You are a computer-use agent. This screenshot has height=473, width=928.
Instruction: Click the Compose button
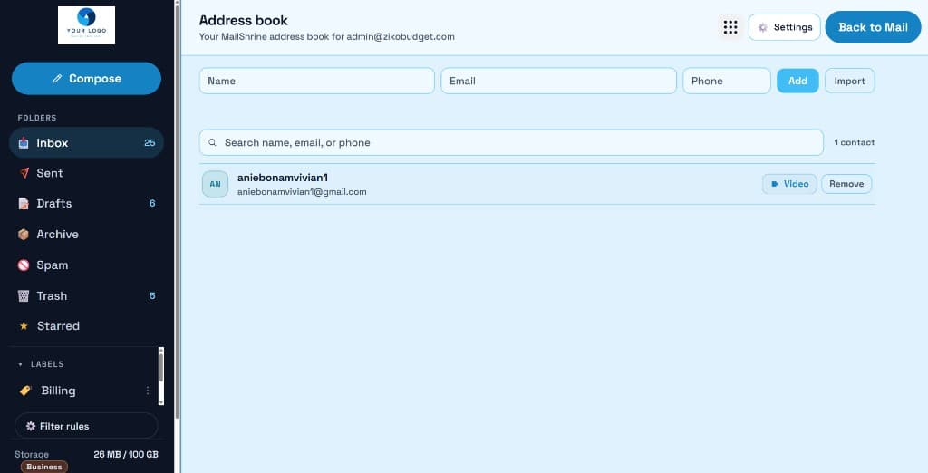[x=86, y=79]
